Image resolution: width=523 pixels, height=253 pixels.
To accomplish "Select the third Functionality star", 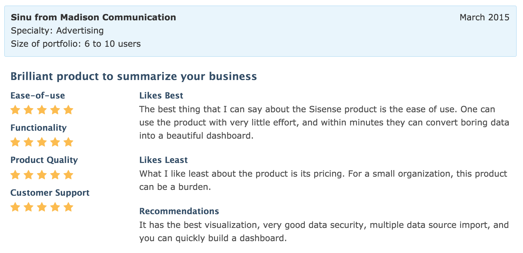I will point(42,142).
